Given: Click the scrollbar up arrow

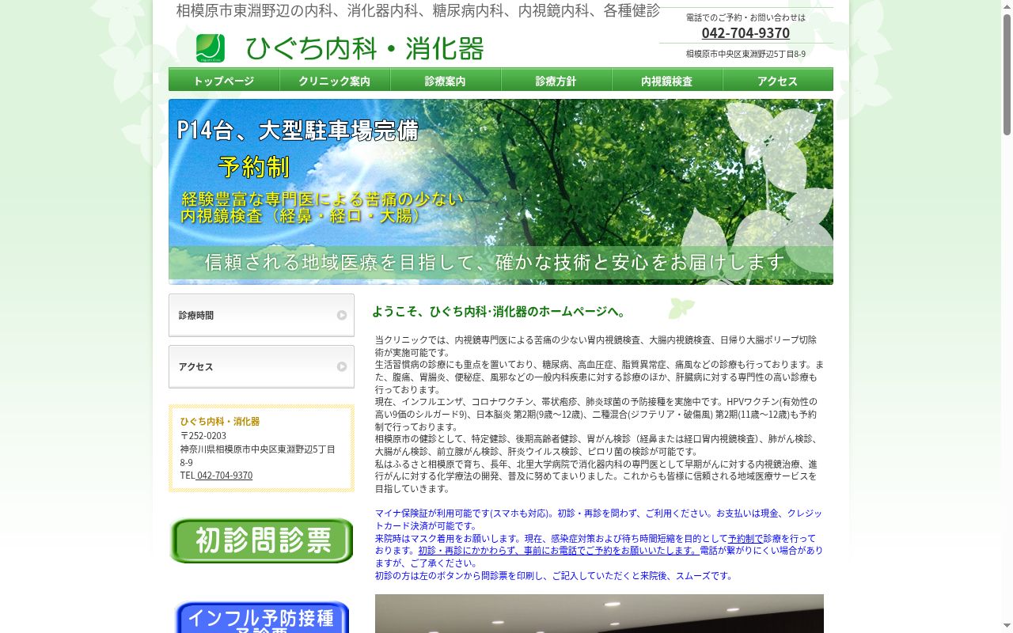Looking at the screenshot, I should click(1007, 6).
